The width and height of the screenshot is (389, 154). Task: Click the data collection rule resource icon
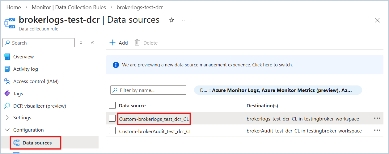click(10, 23)
